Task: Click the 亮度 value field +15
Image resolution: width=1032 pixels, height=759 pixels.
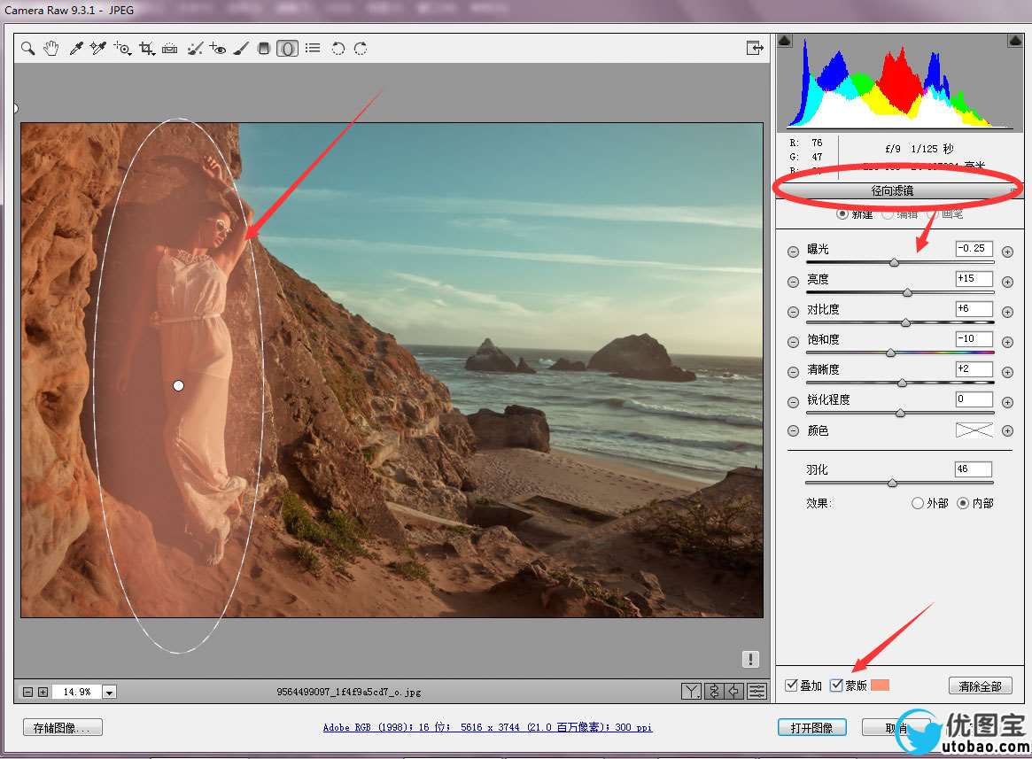Action: (974, 278)
